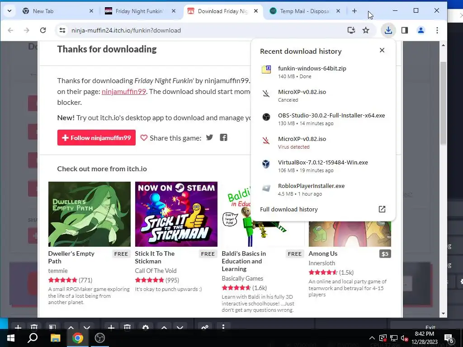Open Dweller's Empty Path title link
The width and height of the screenshot is (463, 347).
pyautogui.click(x=71, y=257)
